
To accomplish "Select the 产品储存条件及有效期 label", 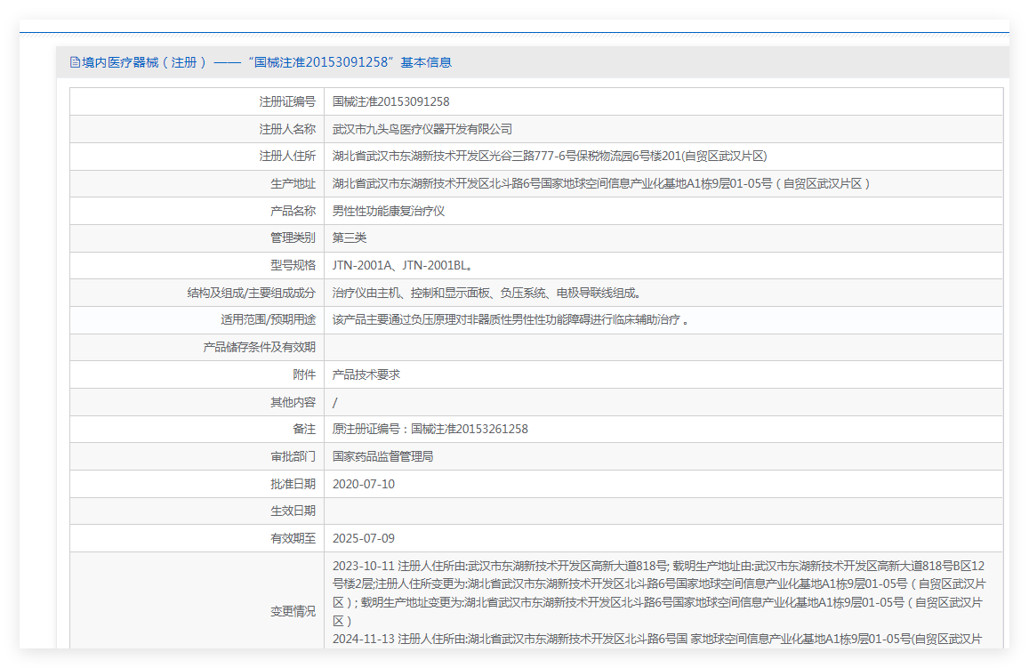I will (x=259, y=348).
